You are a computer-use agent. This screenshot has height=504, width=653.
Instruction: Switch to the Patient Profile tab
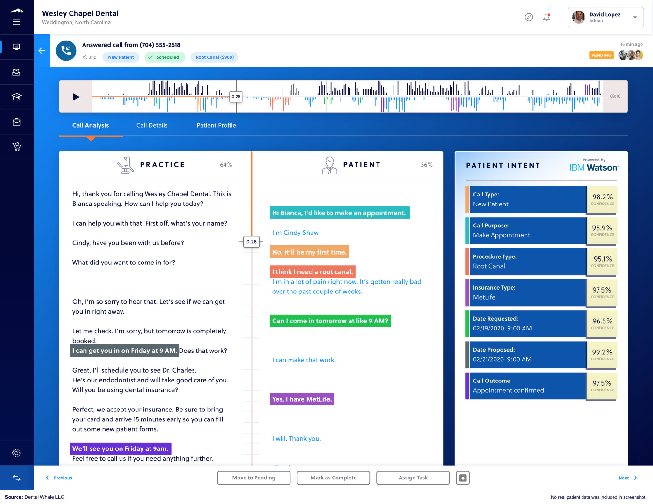216,125
